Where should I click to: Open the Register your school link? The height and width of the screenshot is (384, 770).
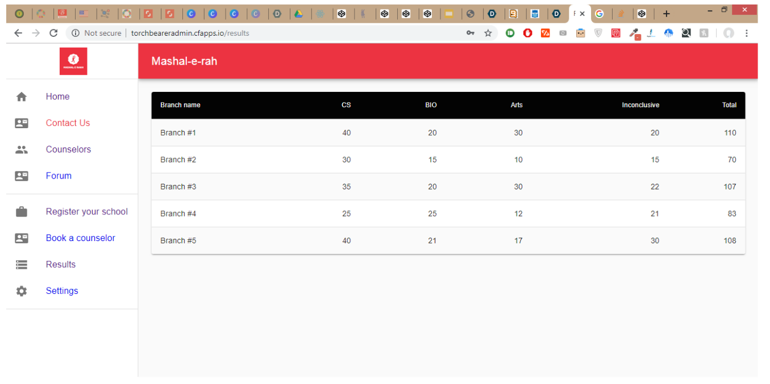coord(87,212)
